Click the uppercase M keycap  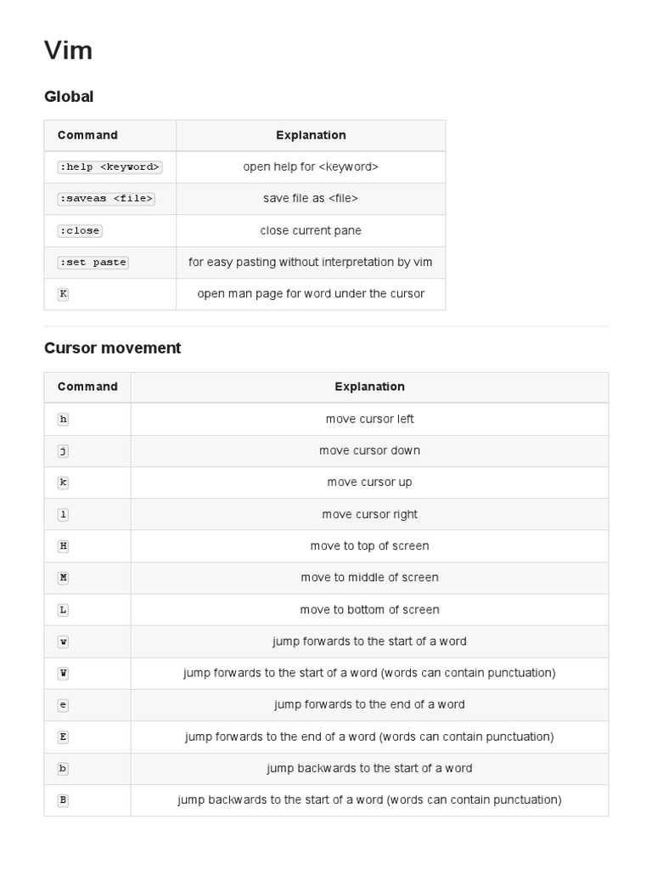63,578
